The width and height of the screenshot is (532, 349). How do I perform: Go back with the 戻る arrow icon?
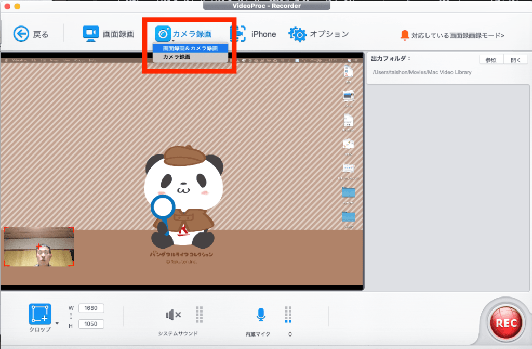[x=21, y=34]
